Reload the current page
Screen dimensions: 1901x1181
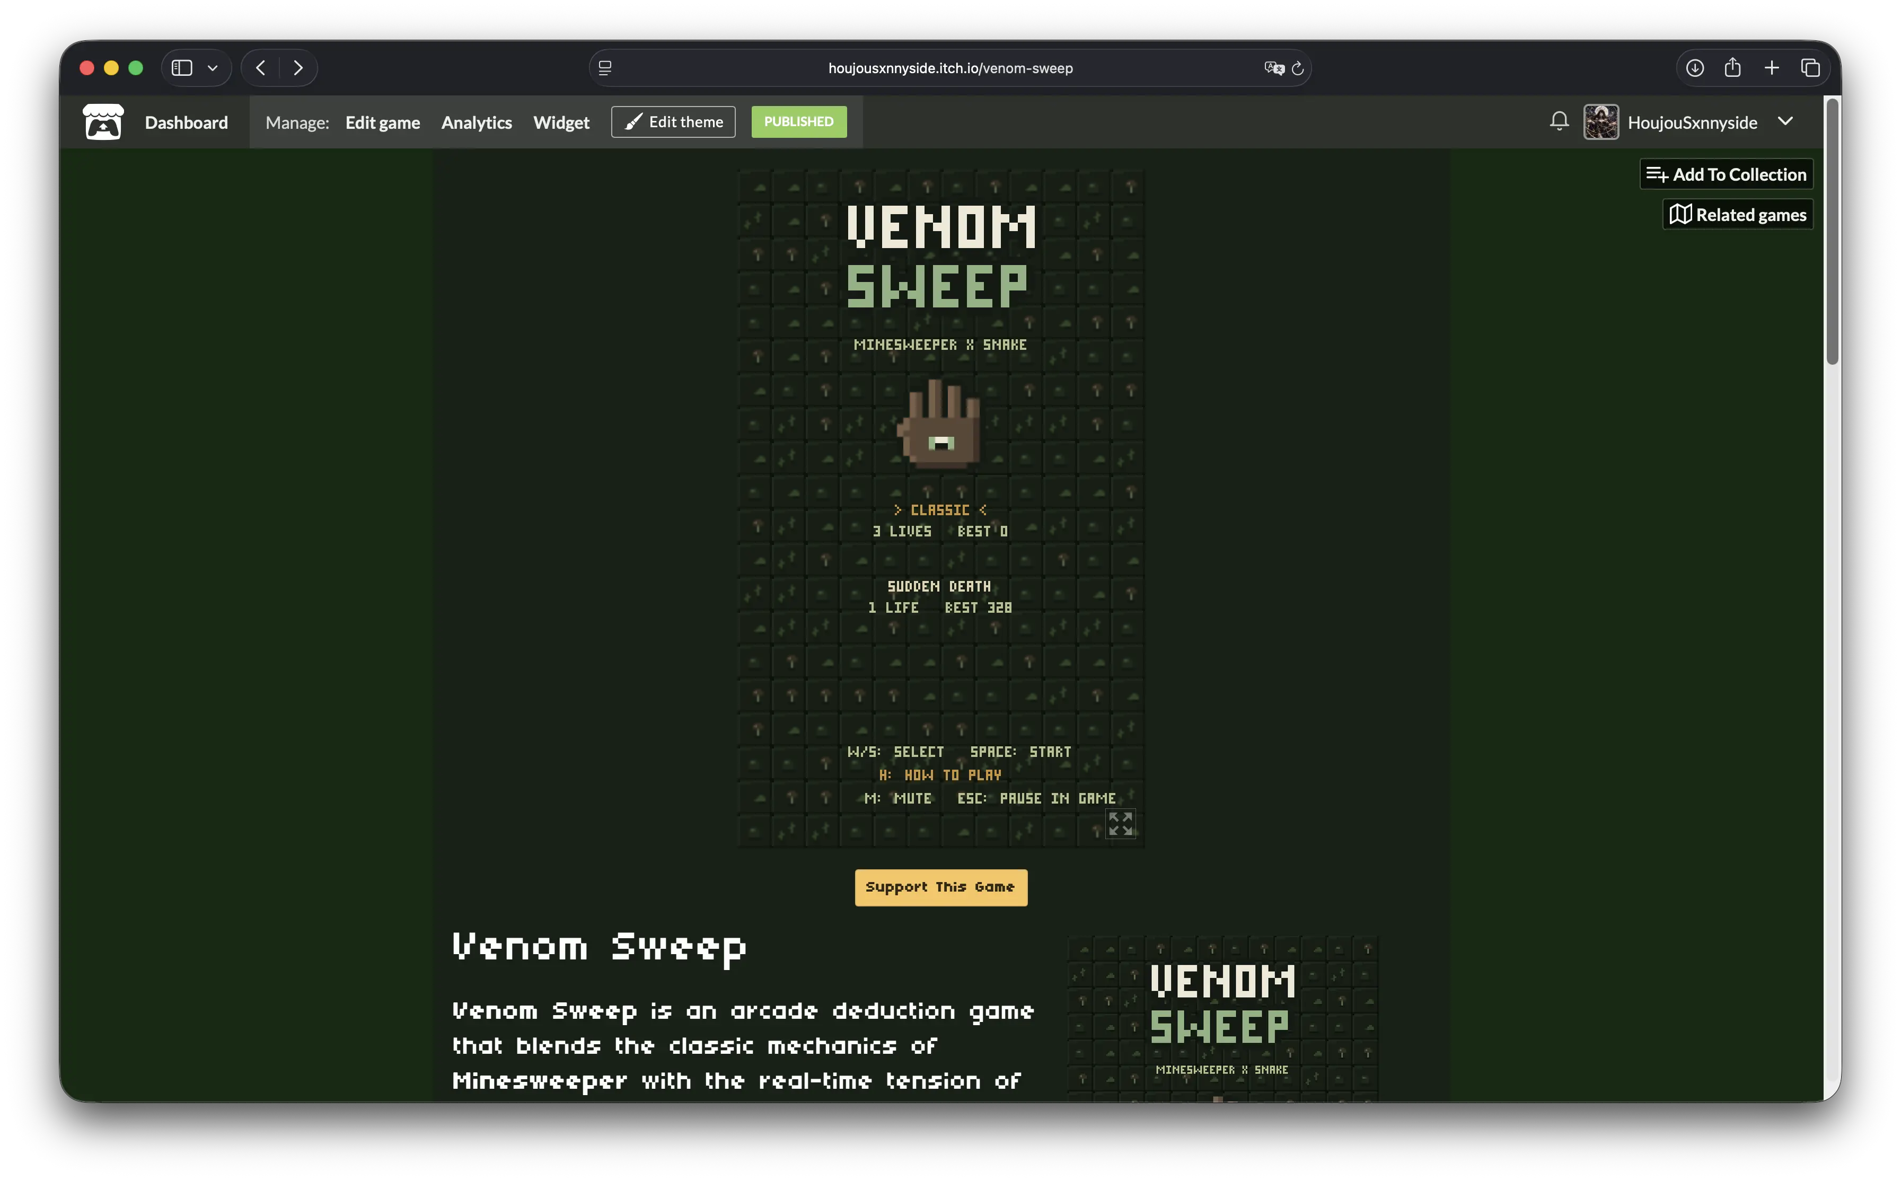tap(1297, 68)
